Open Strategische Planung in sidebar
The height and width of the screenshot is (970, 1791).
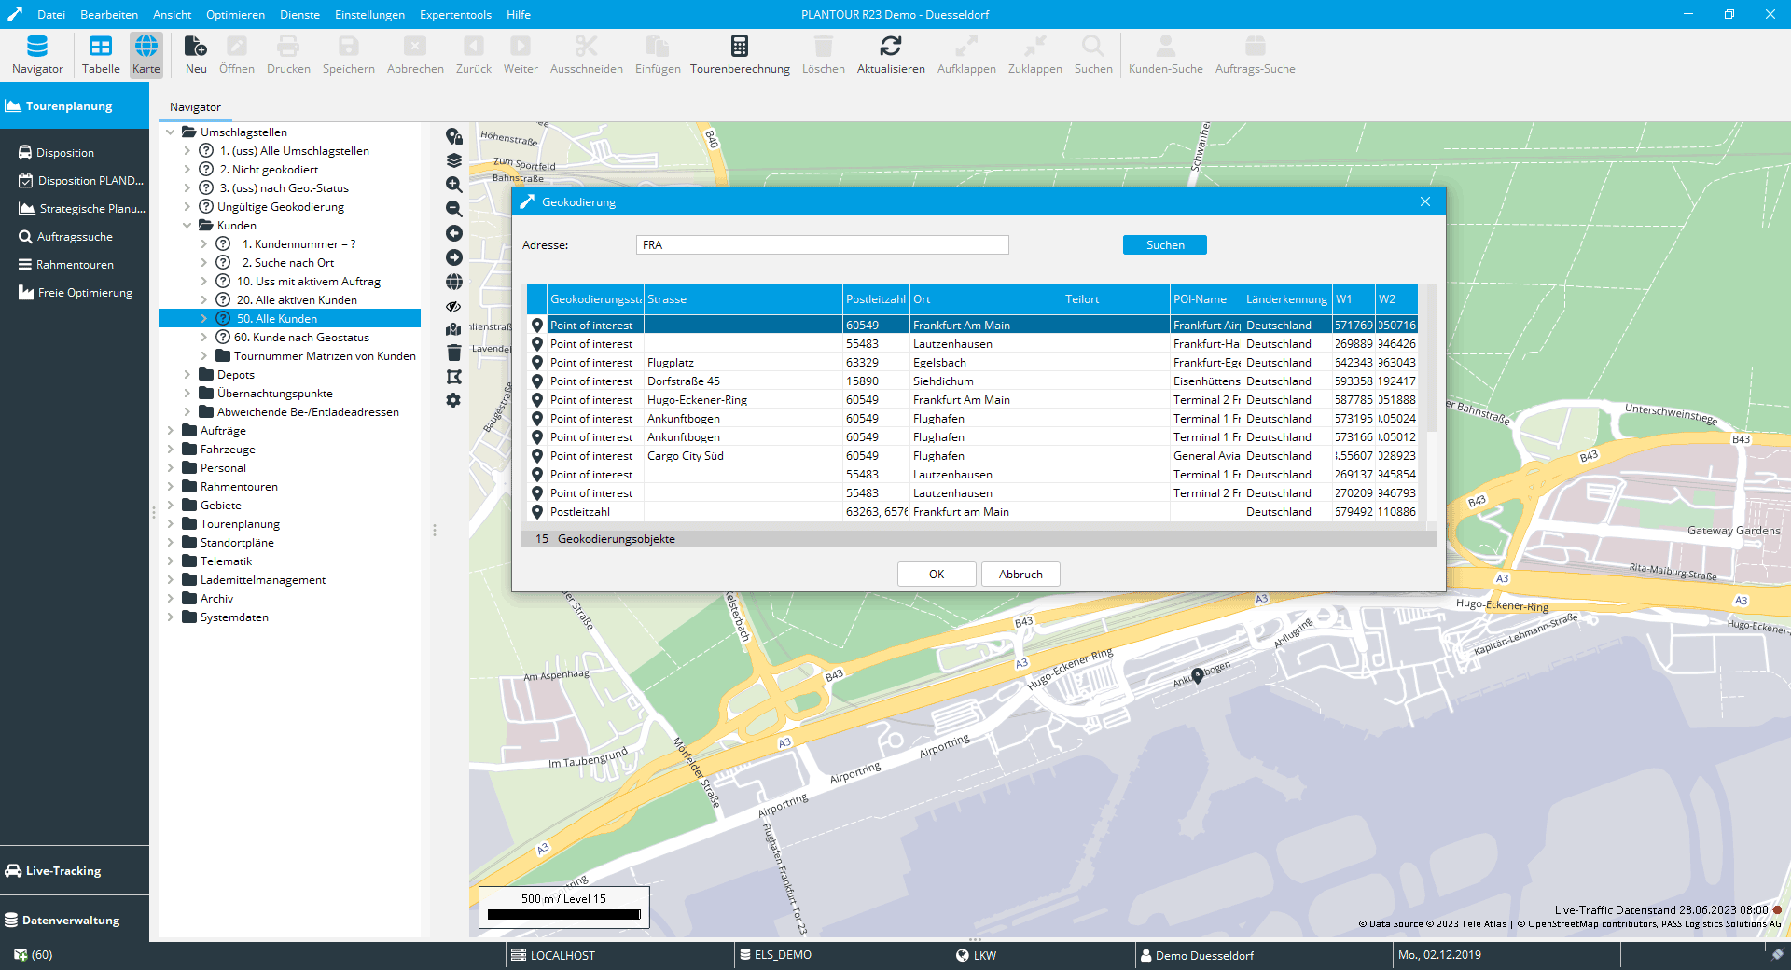82,209
